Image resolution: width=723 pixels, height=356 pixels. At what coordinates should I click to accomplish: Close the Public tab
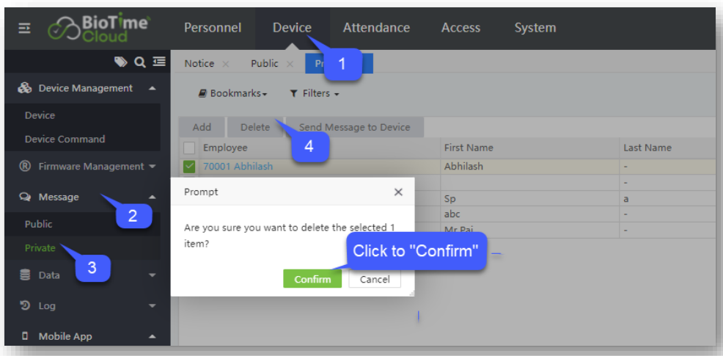pyautogui.click(x=290, y=64)
